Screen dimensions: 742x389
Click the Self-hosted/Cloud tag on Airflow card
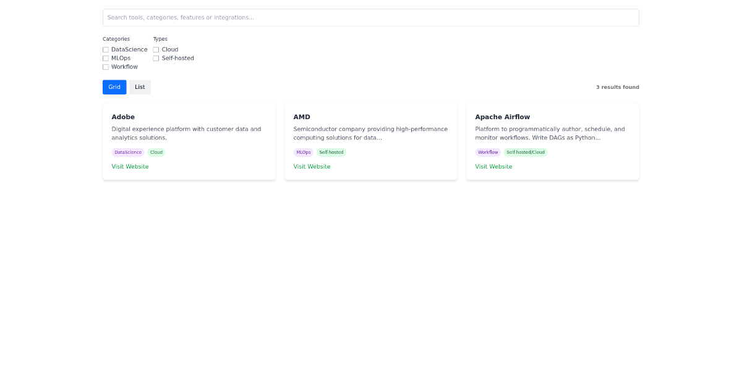tap(526, 152)
